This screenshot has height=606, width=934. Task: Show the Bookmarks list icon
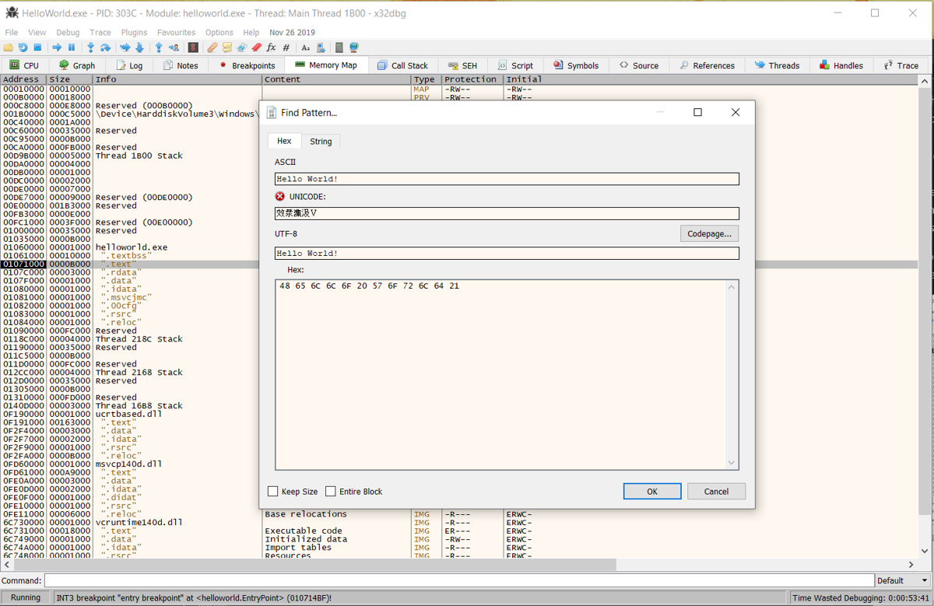click(x=256, y=47)
